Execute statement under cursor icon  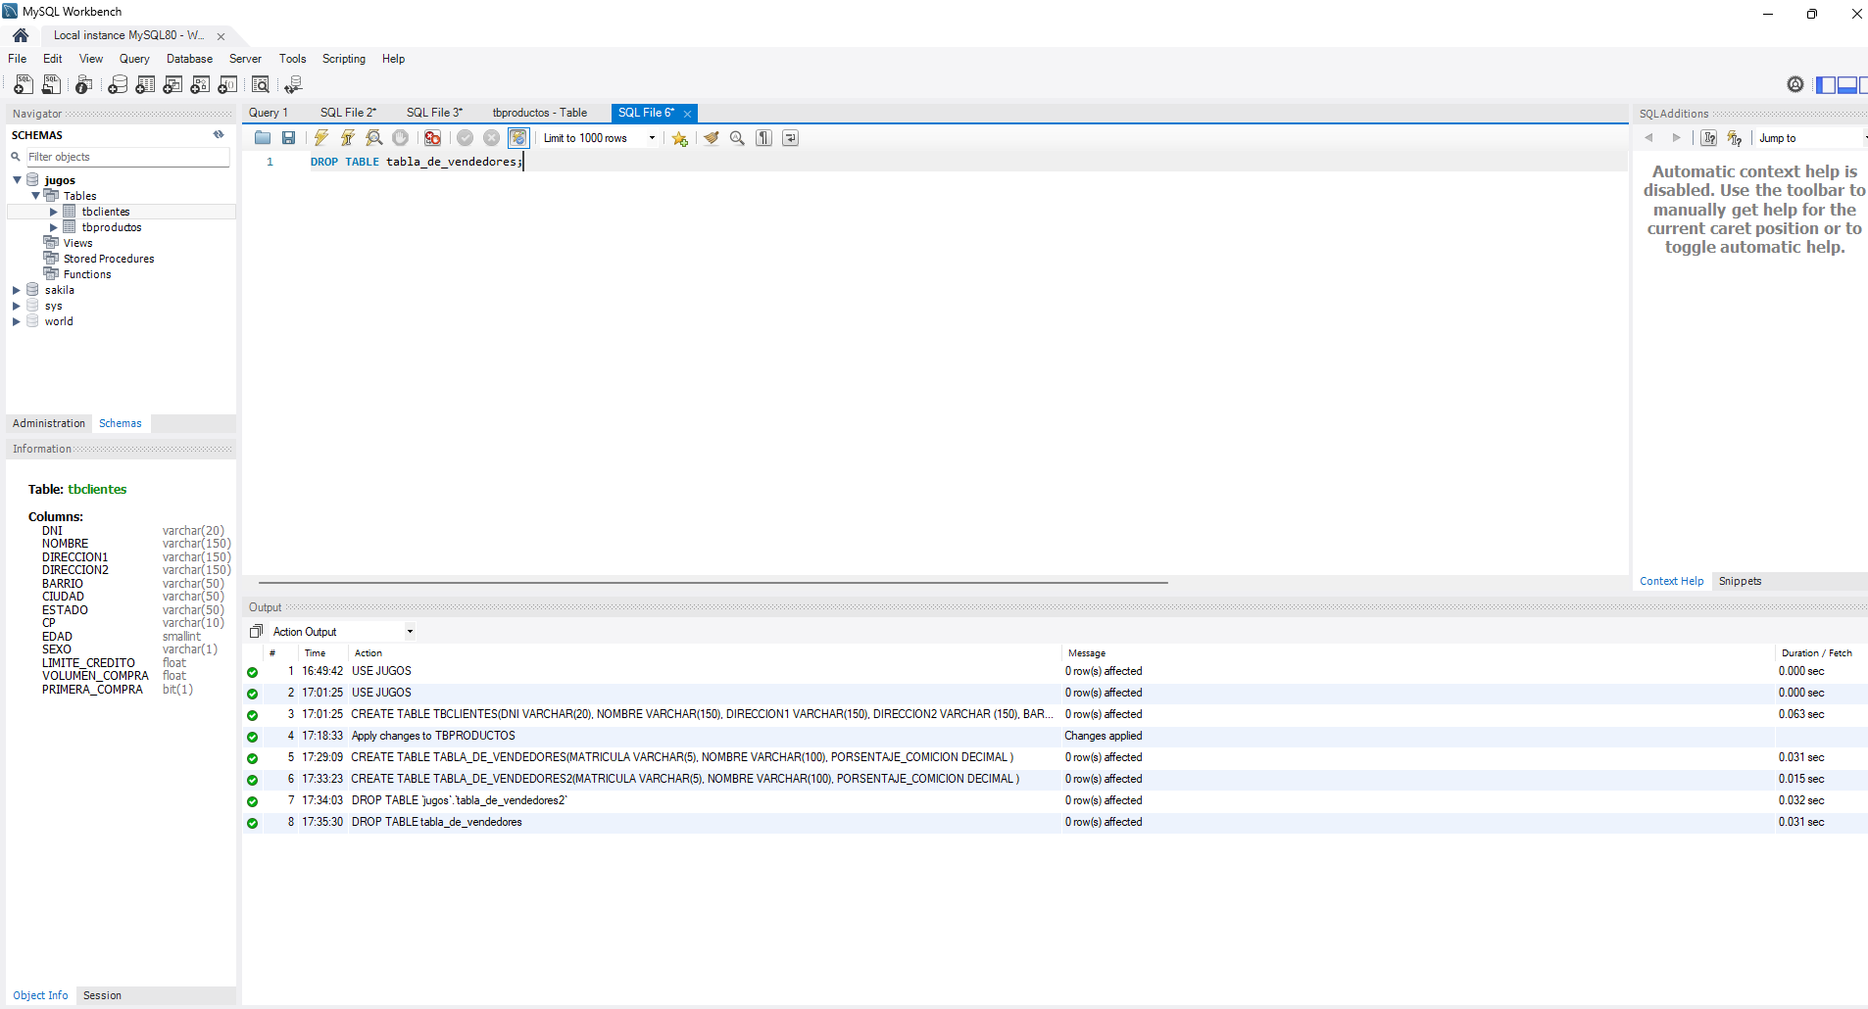click(x=347, y=138)
